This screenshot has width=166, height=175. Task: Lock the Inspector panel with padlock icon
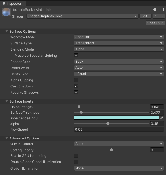(x=157, y=3)
